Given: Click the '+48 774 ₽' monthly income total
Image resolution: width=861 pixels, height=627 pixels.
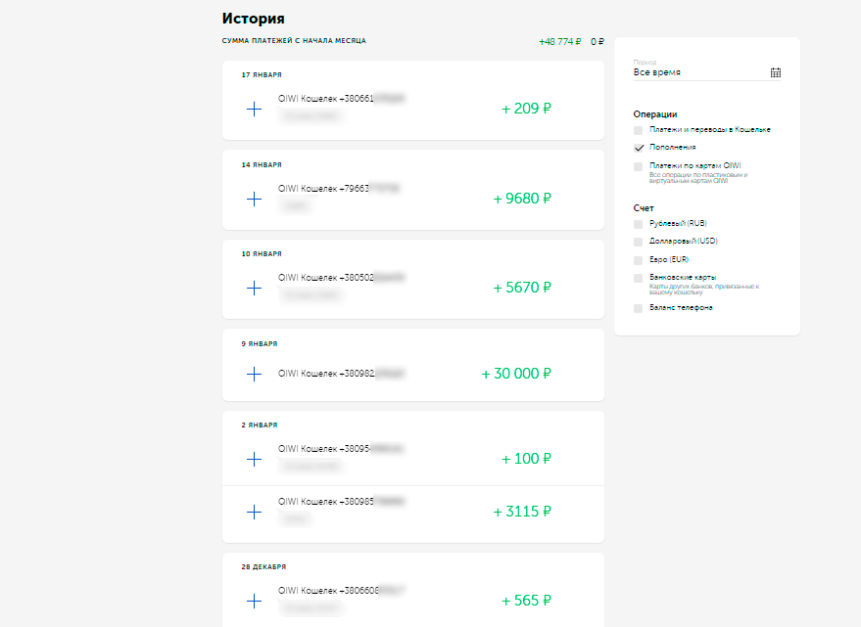Looking at the screenshot, I should (x=559, y=42).
